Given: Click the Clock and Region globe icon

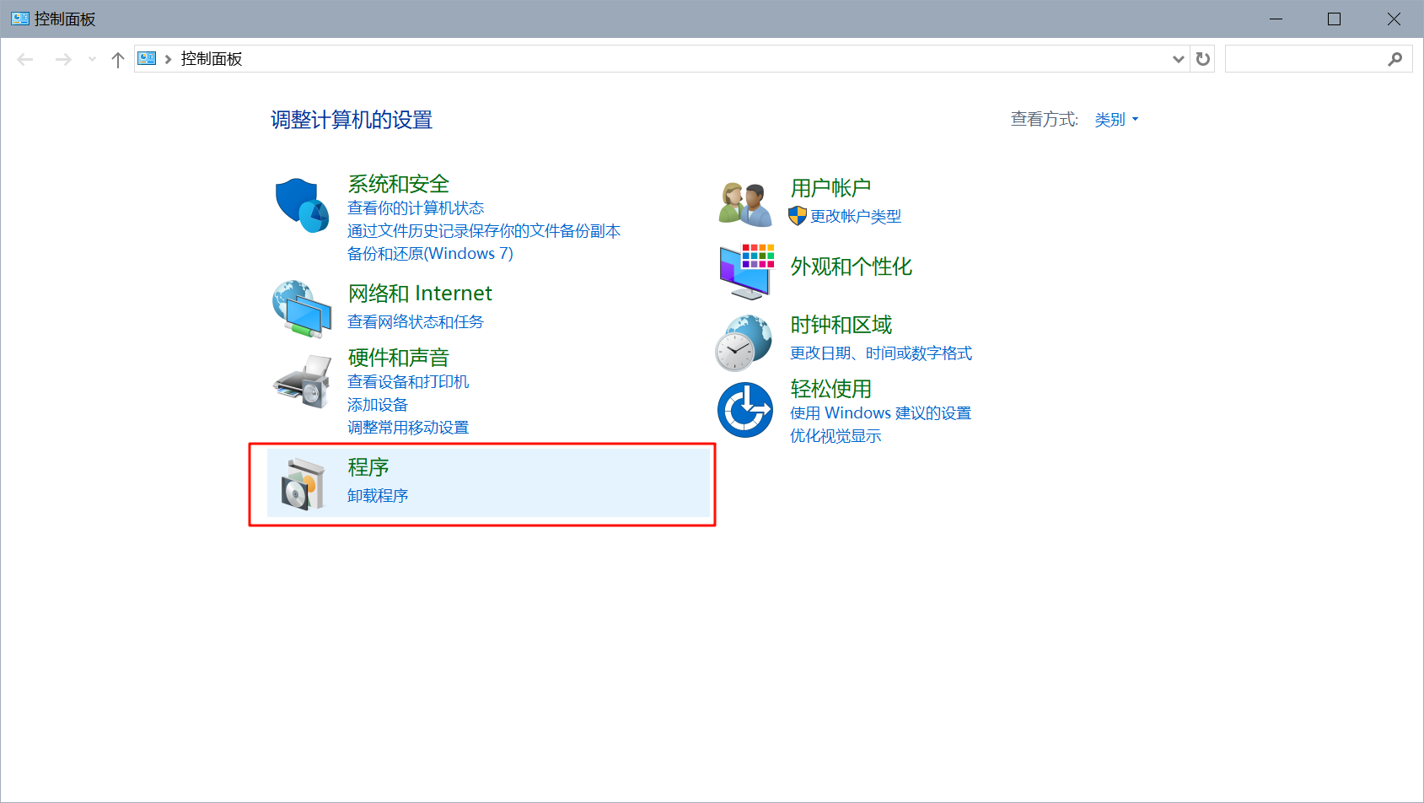Looking at the screenshot, I should coord(744,342).
